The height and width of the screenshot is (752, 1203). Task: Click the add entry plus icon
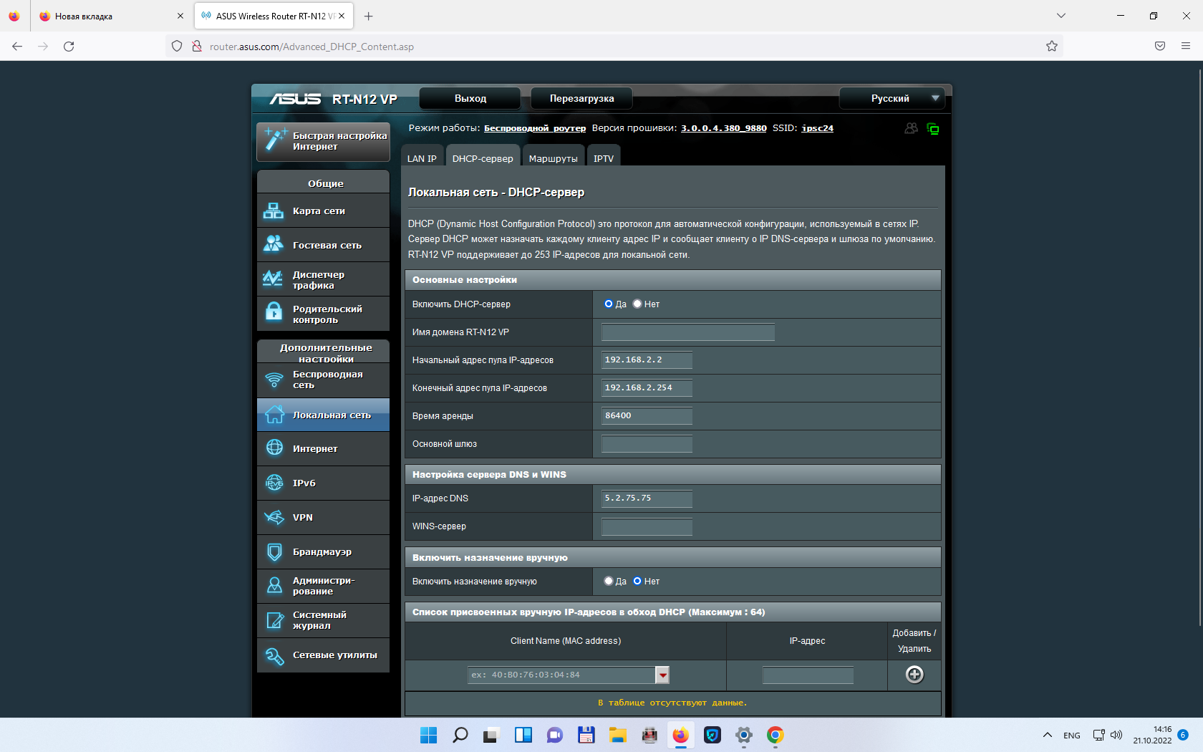(x=914, y=675)
